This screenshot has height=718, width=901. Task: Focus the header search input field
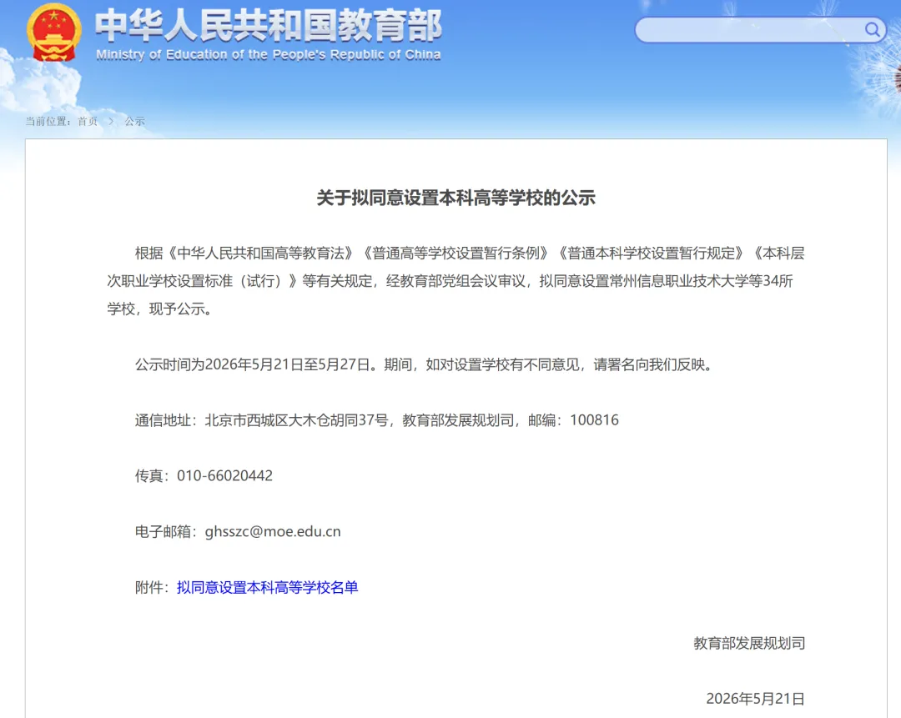pos(760,30)
